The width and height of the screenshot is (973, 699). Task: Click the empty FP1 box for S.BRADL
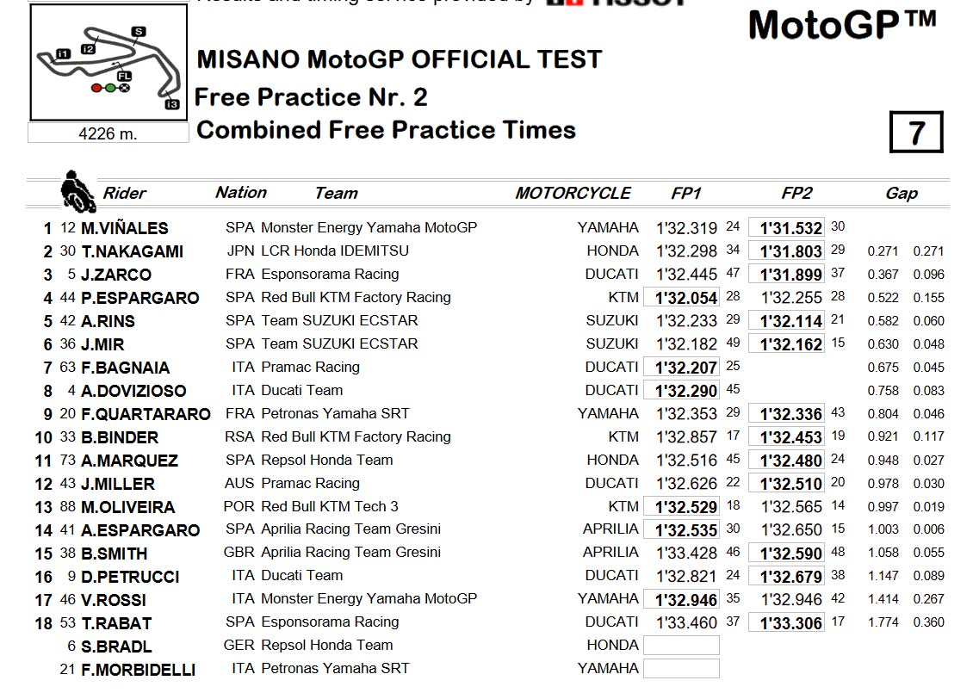681,645
